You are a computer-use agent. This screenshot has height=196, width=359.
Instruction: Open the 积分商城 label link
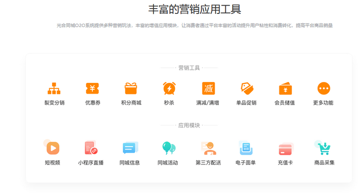[131, 103]
